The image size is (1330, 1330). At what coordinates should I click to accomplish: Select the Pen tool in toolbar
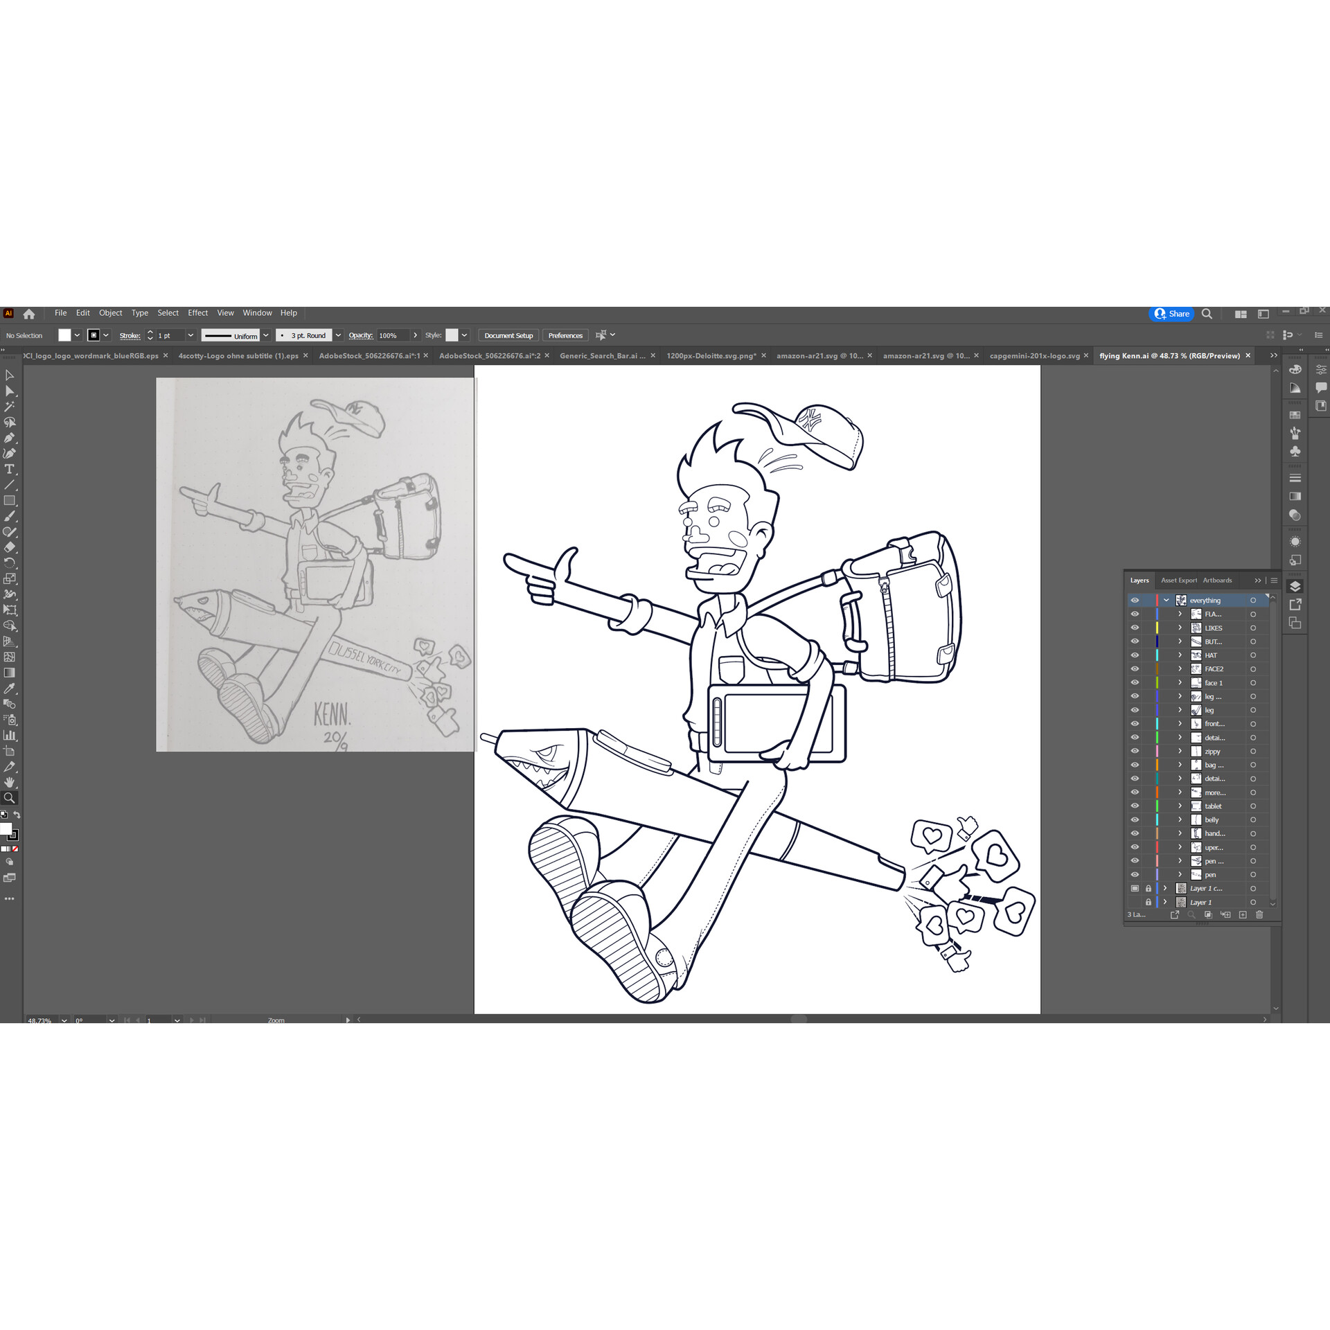click(x=10, y=438)
